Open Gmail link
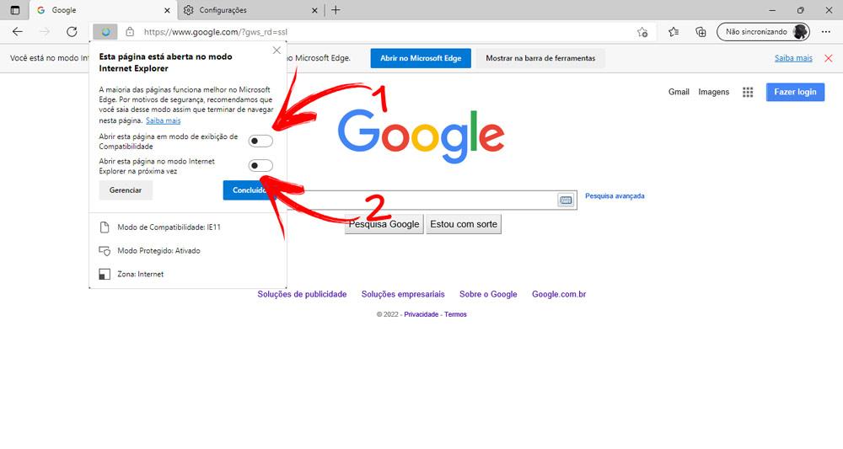Viewport: 843px width, 449px height. tap(679, 92)
